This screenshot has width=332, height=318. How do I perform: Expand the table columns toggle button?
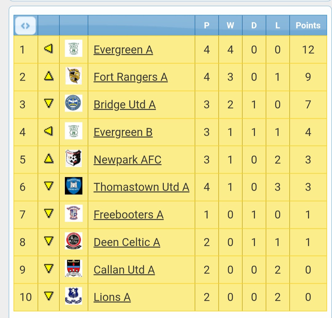(x=26, y=25)
